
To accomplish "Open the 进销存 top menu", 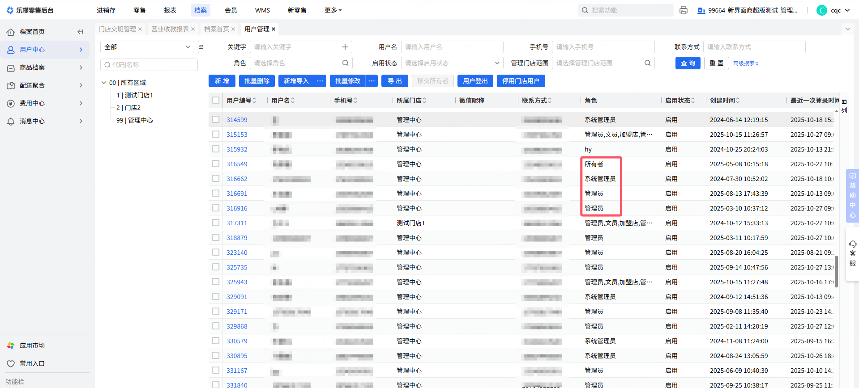I will click(x=106, y=10).
